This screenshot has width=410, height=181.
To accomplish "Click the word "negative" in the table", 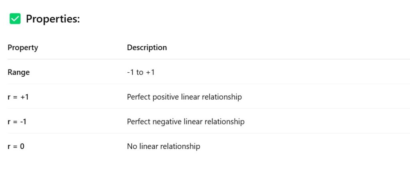I will [x=167, y=122].
